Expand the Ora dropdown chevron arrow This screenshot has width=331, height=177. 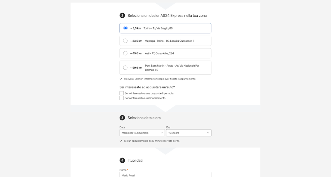pyautogui.click(x=208, y=133)
